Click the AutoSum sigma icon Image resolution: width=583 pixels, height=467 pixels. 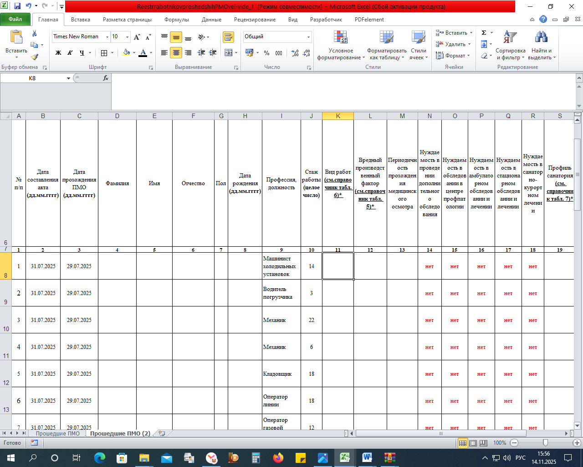point(484,33)
